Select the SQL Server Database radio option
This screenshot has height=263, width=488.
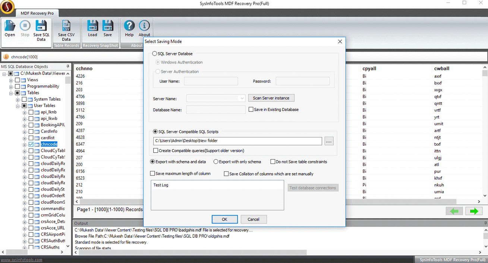pyautogui.click(x=155, y=54)
